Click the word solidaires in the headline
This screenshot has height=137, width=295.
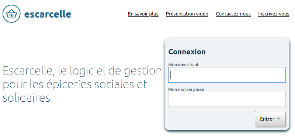(x=26, y=98)
